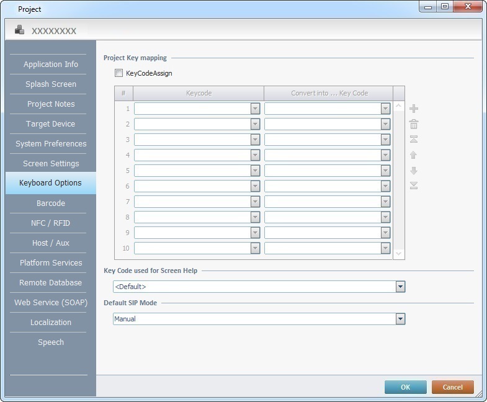Click the move to bottom icon

[x=414, y=185]
